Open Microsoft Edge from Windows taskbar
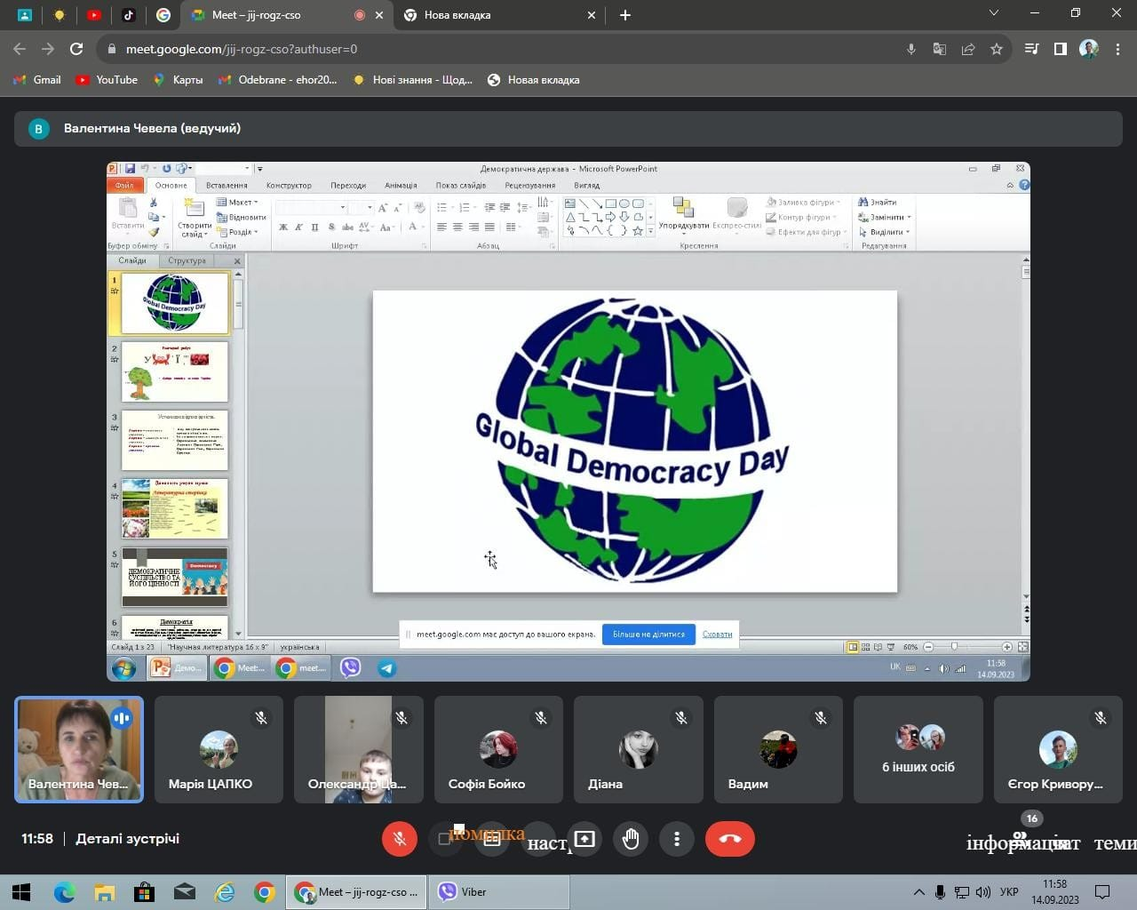The height and width of the screenshot is (910, 1137). [64, 891]
